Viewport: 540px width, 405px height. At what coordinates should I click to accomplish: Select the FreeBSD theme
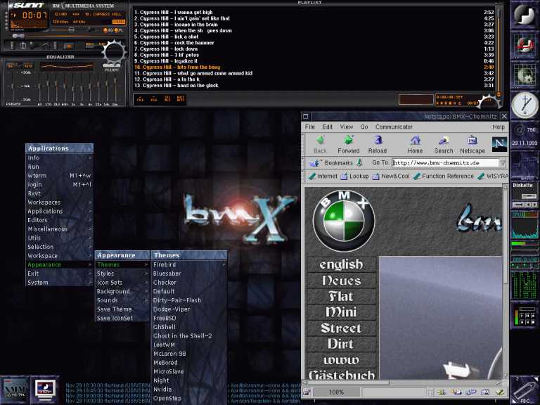click(x=188, y=319)
